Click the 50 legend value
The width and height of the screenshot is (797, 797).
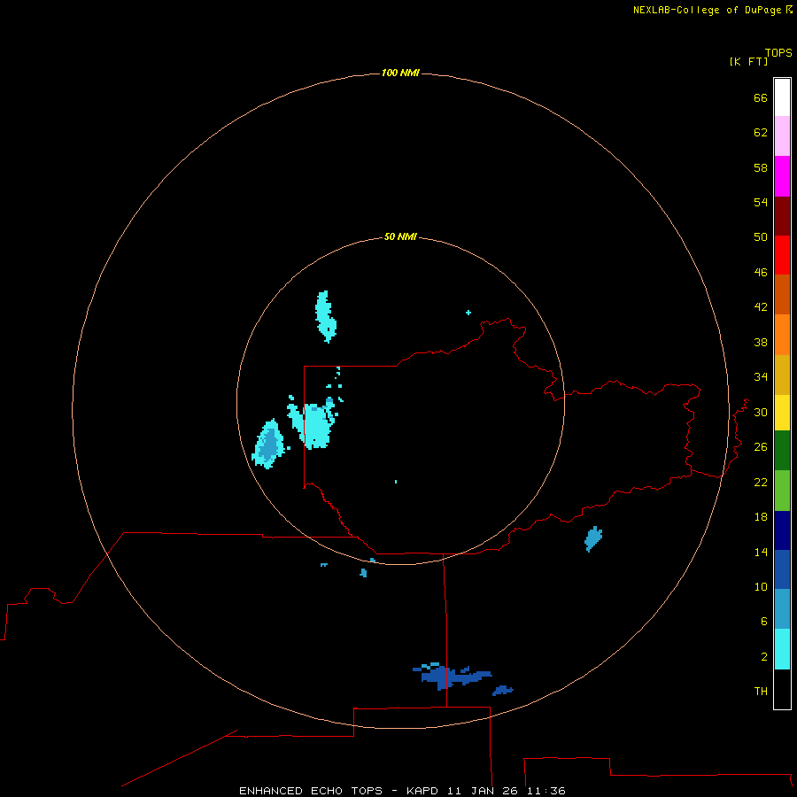tap(761, 236)
